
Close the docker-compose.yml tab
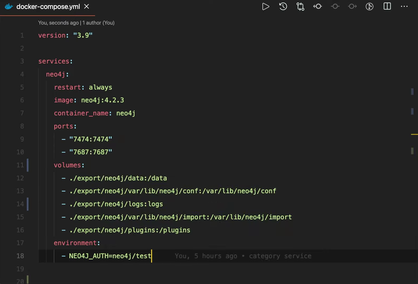click(87, 7)
